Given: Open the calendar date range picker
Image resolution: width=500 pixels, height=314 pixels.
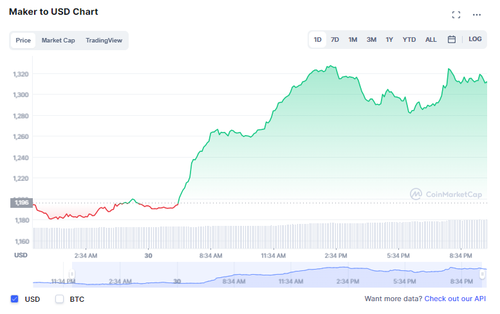Looking at the screenshot, I should [452, 39].
